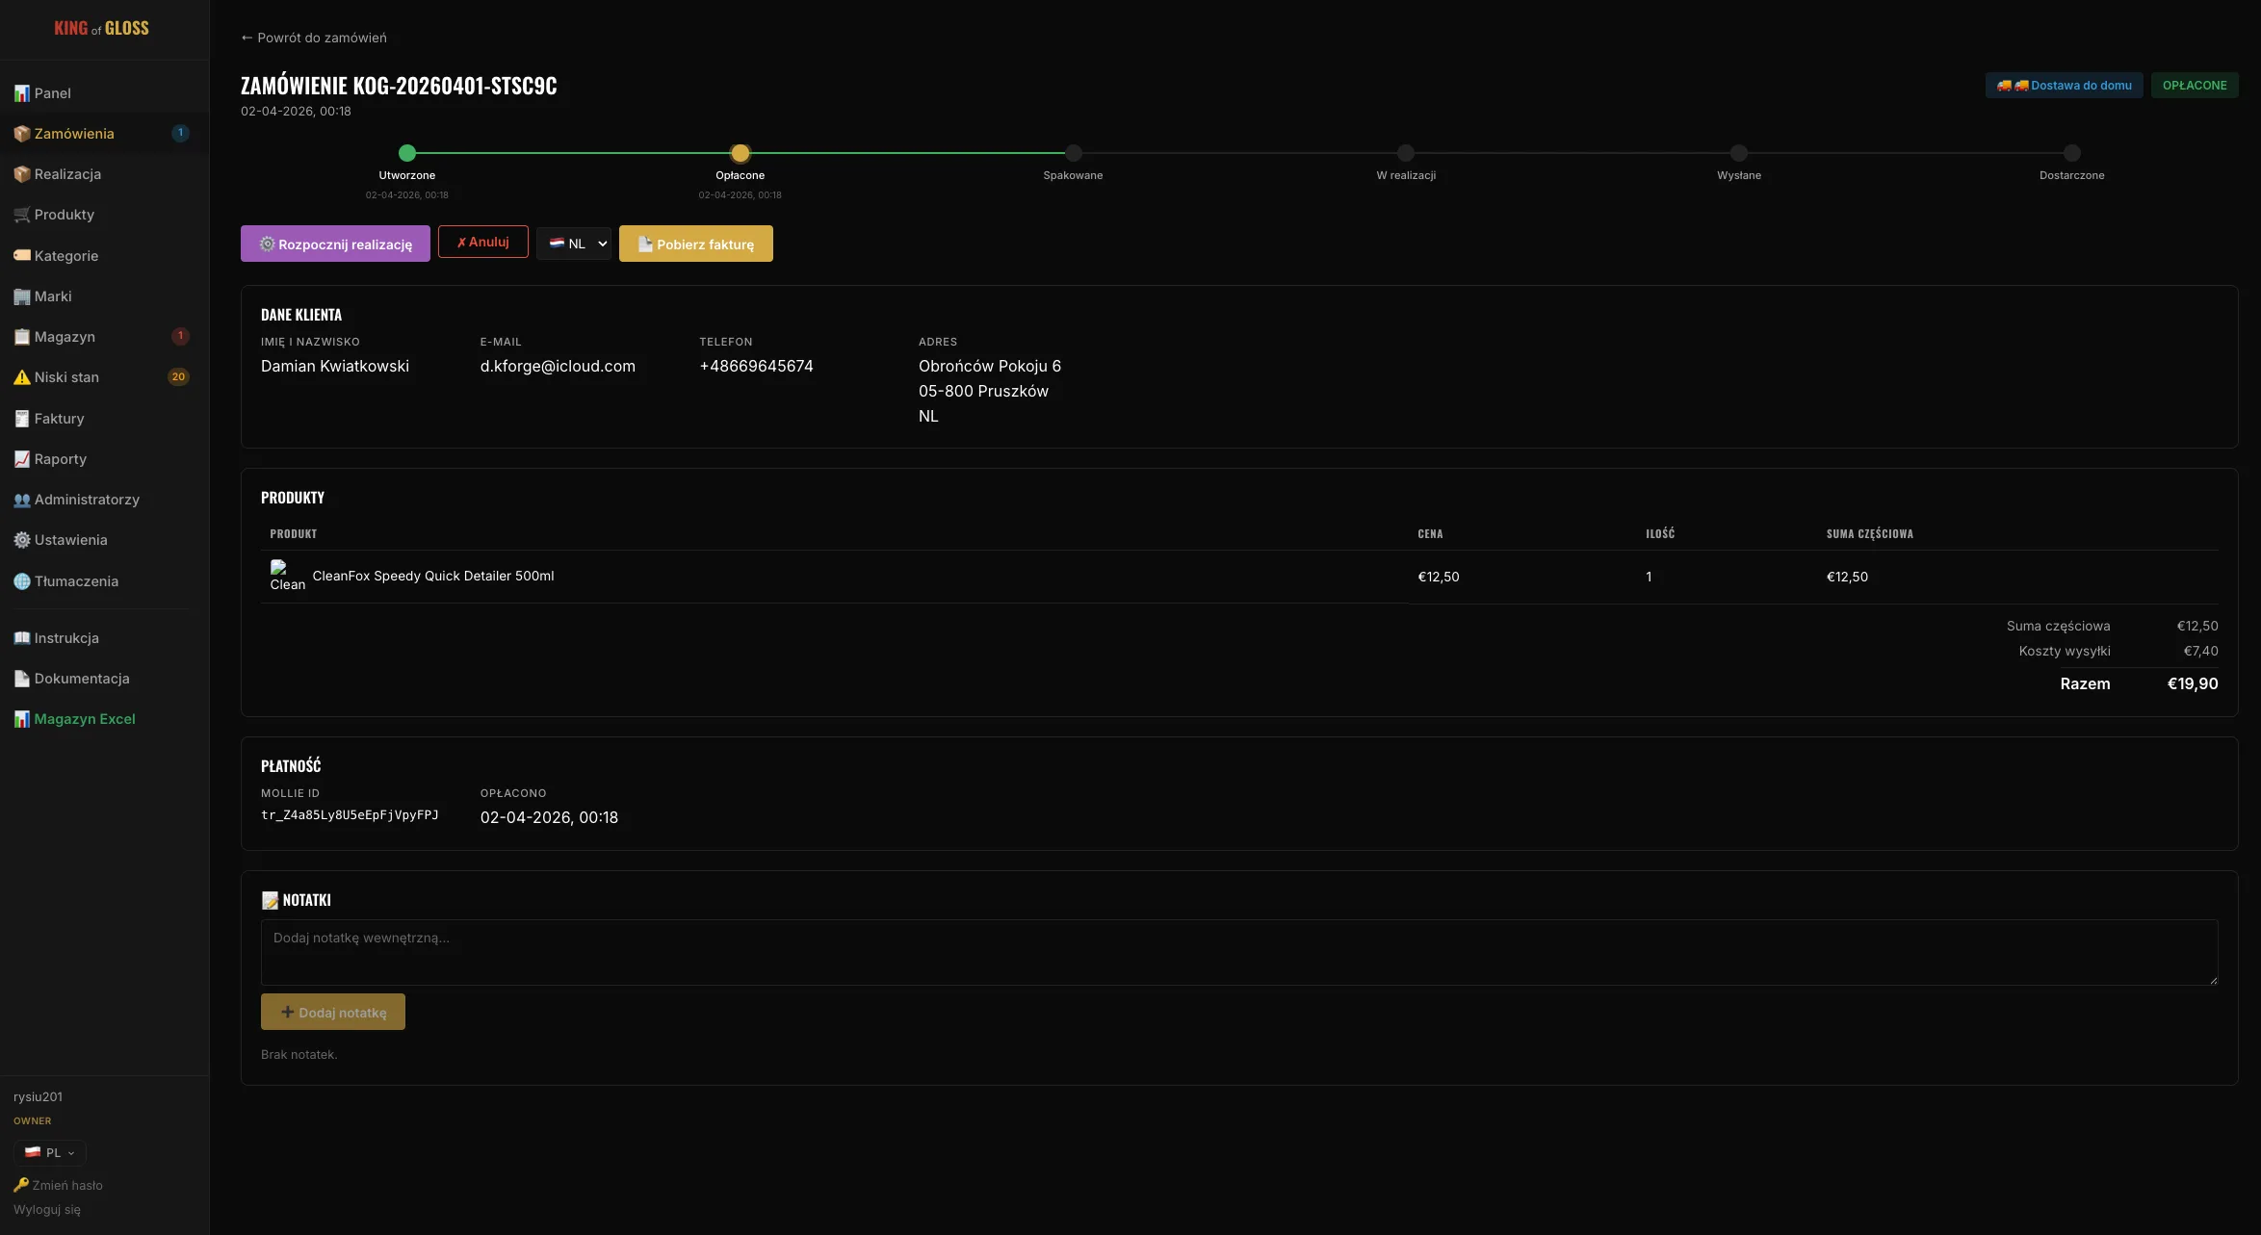Follow the Powrót do zamówień link

(314, 38)
